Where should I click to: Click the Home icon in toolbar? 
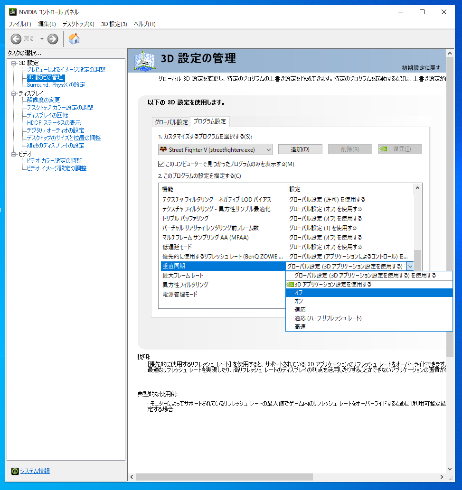[74, 39]
